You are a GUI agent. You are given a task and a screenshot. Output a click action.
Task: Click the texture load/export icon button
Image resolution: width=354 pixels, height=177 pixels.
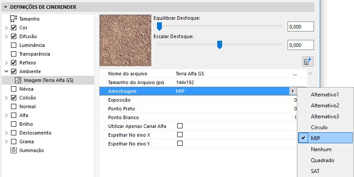click(x=308, y=62)
